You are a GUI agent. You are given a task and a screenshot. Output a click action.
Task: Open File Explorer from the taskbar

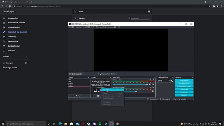tap(66, 124)
